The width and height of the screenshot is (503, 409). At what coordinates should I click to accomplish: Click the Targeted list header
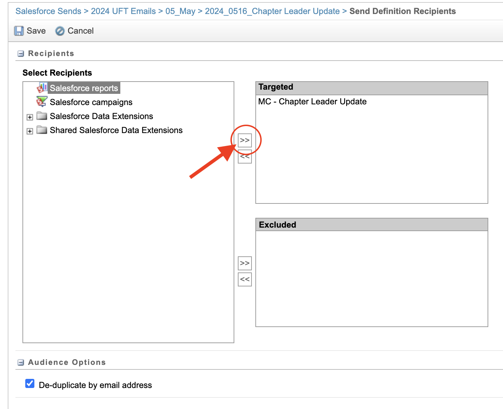[372, 88]
